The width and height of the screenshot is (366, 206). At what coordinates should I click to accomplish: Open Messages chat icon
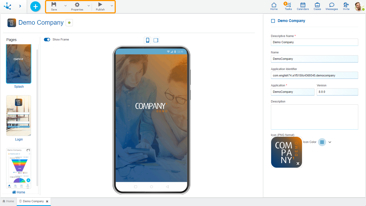point(332,6)
